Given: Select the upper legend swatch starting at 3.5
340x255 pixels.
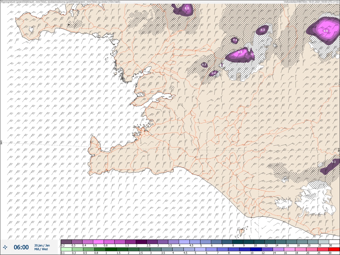Looking at the screenshot, I should 174,242.
